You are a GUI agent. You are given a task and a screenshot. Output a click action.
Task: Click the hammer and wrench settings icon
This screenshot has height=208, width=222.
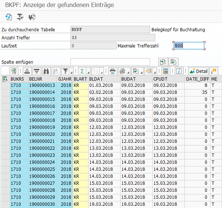pyautogui.click(x=20, y=17)
